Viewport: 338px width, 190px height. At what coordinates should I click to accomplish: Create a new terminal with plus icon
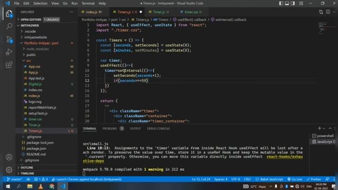click(x=319, y=128)
